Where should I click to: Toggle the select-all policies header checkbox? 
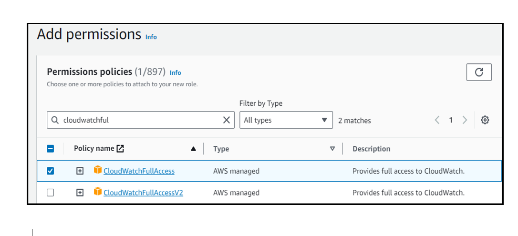51,149
